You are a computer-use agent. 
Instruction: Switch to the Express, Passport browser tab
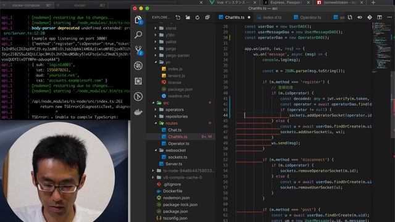point(286,2)
